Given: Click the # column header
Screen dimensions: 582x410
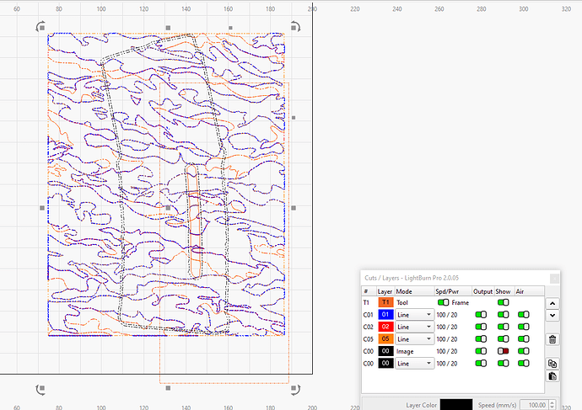Looking at the screenshot, I should [x=369, y=291].
